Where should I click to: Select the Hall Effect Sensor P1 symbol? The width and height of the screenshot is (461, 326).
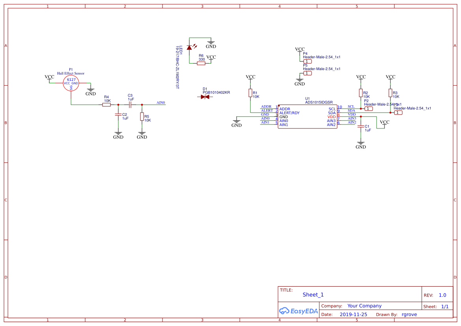click(70, 82)
